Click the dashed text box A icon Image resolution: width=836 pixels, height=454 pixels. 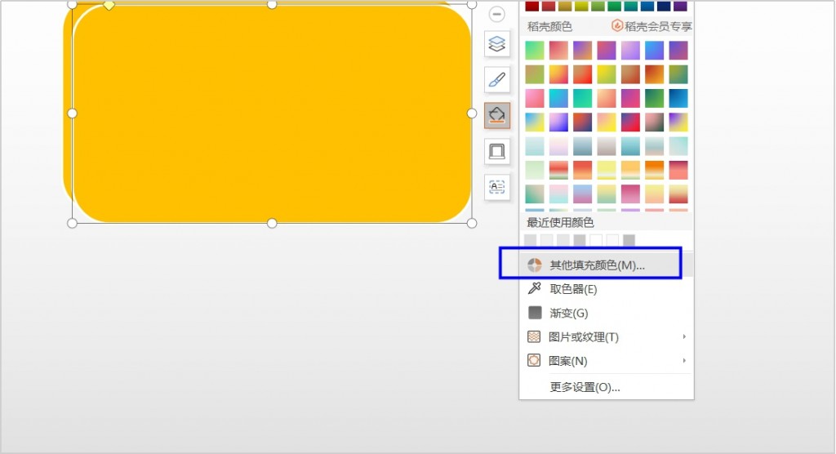click(497, 187)
